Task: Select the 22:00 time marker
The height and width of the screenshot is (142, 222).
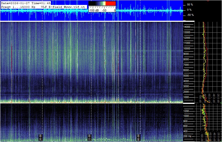Action: click(x=89, y=137)
